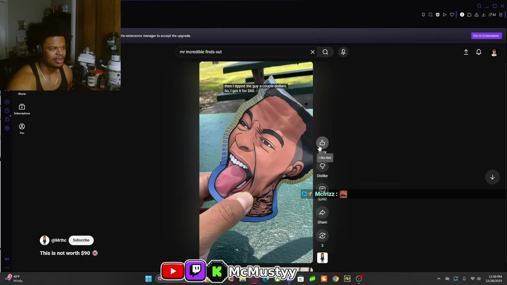The height and width of the screenshot is (285, 507).
Task: Open the comments showing 5,092
Action: coord(322,189)
